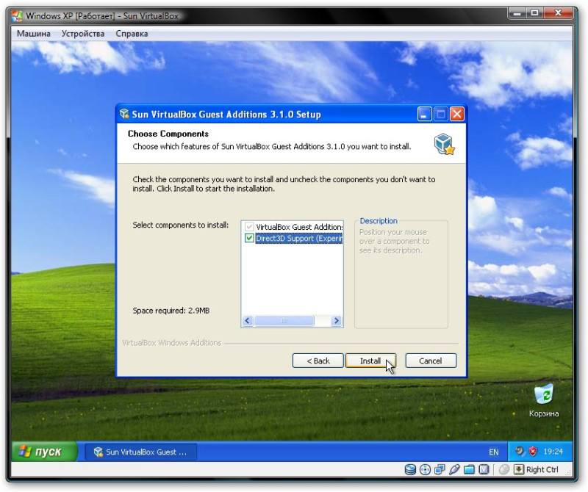588x492 pixels.
Task: Click the EN language indicator
Action: [493, 452]
